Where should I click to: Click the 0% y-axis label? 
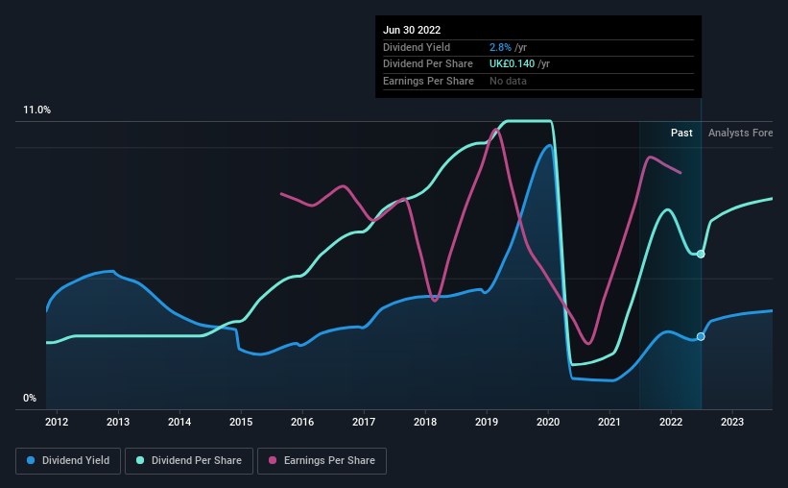click(x=30, y=399)
